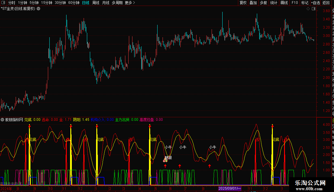Click the 见底: 0.00 indicator value

pos(33,120)
